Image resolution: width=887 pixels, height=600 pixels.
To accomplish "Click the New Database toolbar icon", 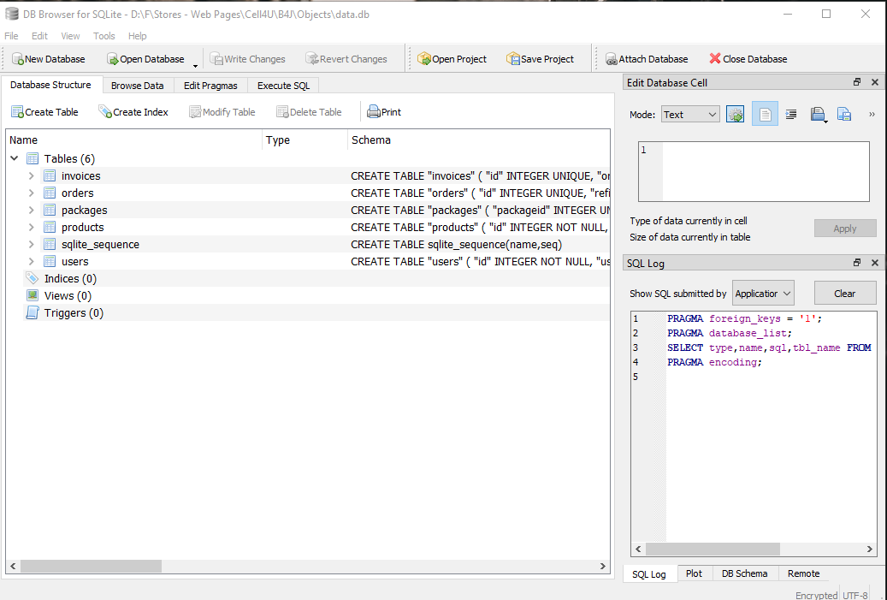I will [x=18, y=59].
